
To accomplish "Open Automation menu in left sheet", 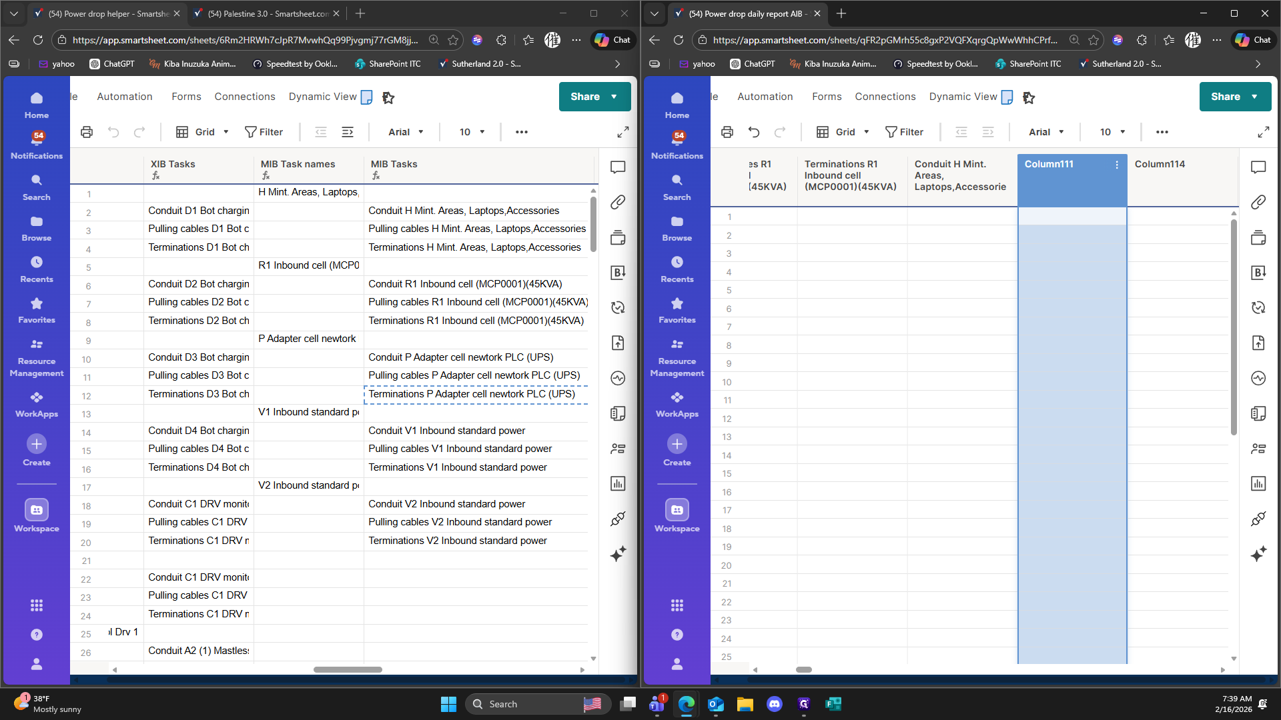I will click(125, 97).
